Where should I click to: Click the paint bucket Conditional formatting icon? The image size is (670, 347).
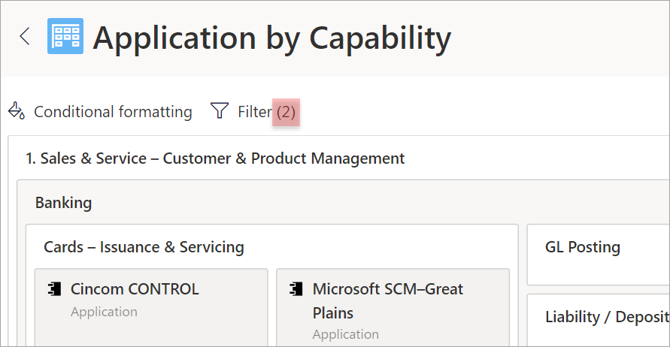point(17,111)
